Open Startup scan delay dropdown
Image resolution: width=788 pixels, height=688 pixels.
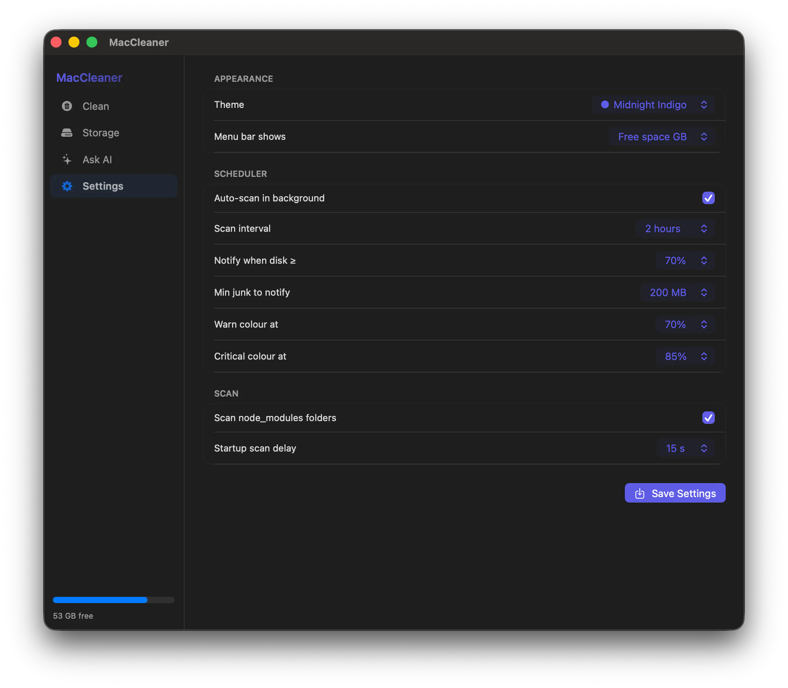(686, 448)
